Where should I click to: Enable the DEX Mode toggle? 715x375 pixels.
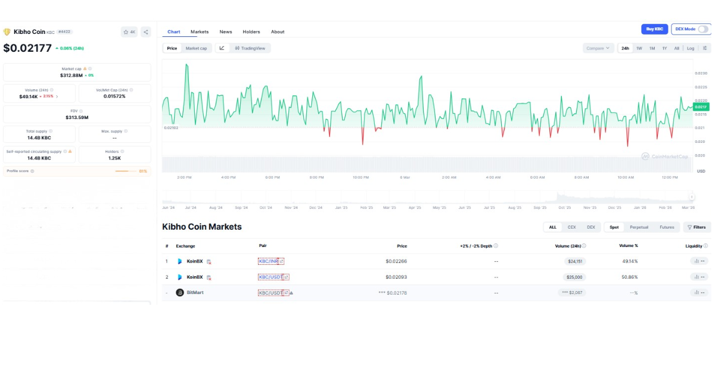[703, 29]
